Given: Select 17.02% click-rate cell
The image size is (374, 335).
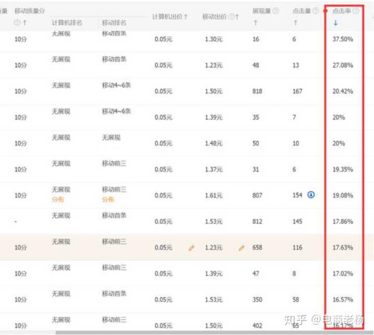Looking at the screenshot, I should point(343,274).
